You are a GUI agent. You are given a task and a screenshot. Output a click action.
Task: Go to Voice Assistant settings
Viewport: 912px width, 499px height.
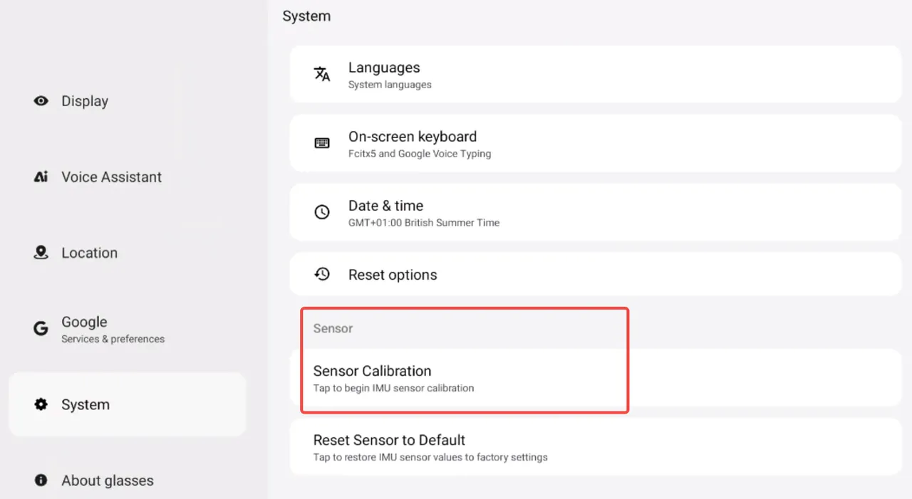point(111,177)
